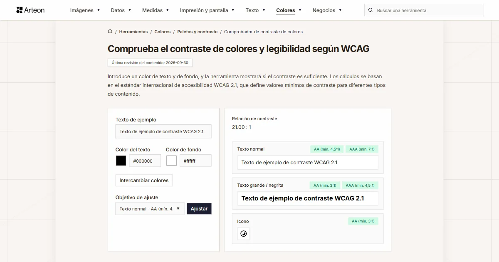The width and height of the screenshot is (499, 262).
Task: Click the #ffffff background color field
Action: [195, 161]
